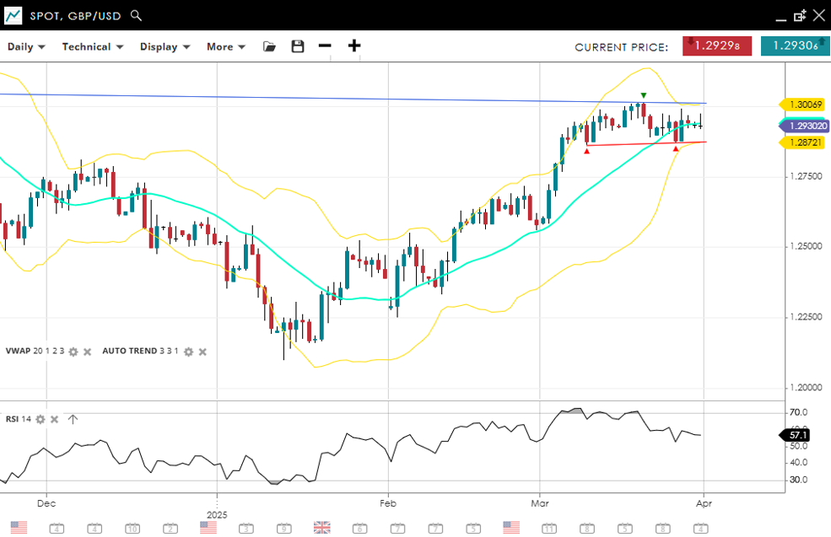This screenshot has width=831, height=537.
Task: Remove the RSI indicator
Action: tap(54, 419)
